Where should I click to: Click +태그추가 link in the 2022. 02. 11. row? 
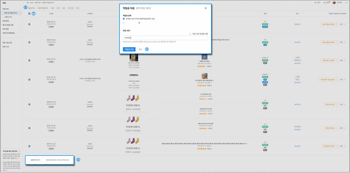point(297,24)
